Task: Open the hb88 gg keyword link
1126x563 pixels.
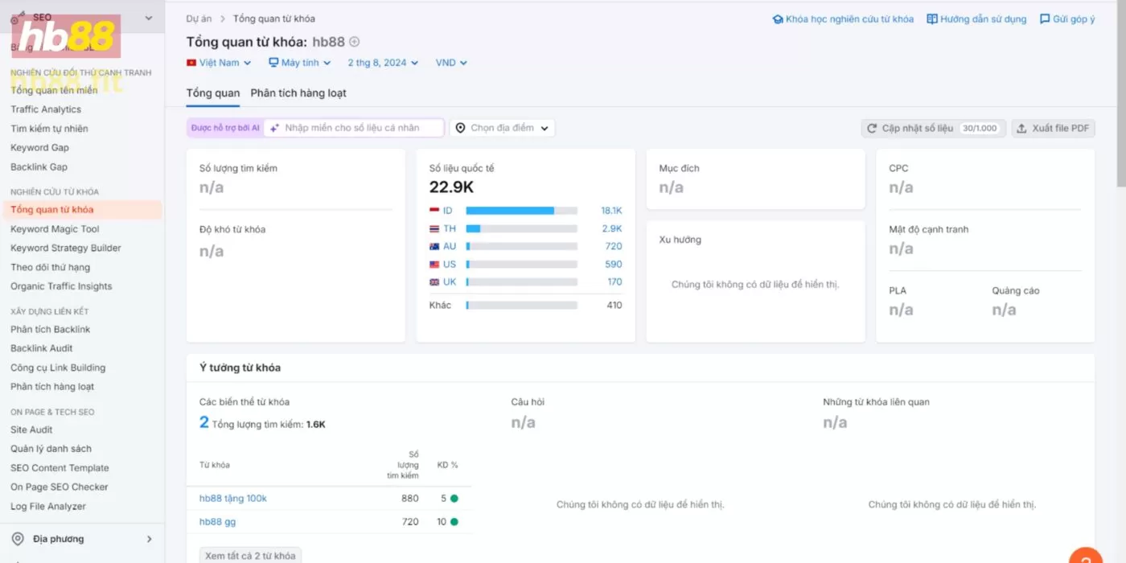Action: pos(218,522)
